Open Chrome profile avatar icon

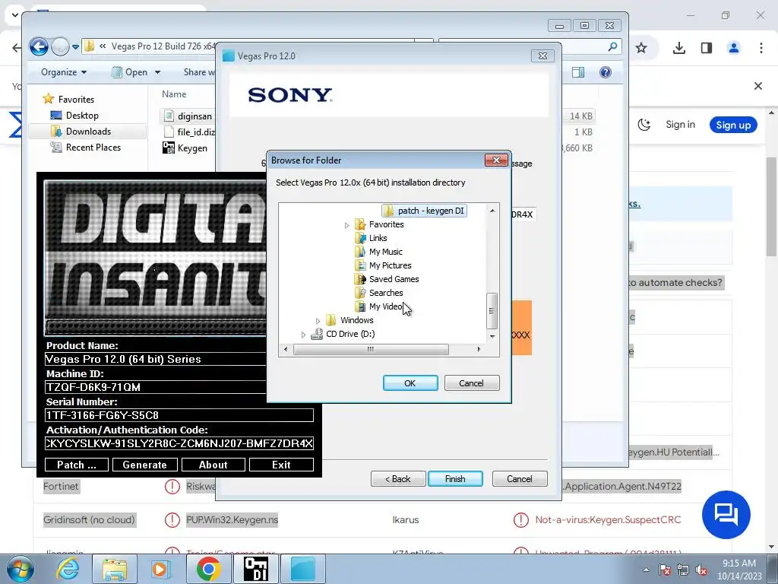733,48
